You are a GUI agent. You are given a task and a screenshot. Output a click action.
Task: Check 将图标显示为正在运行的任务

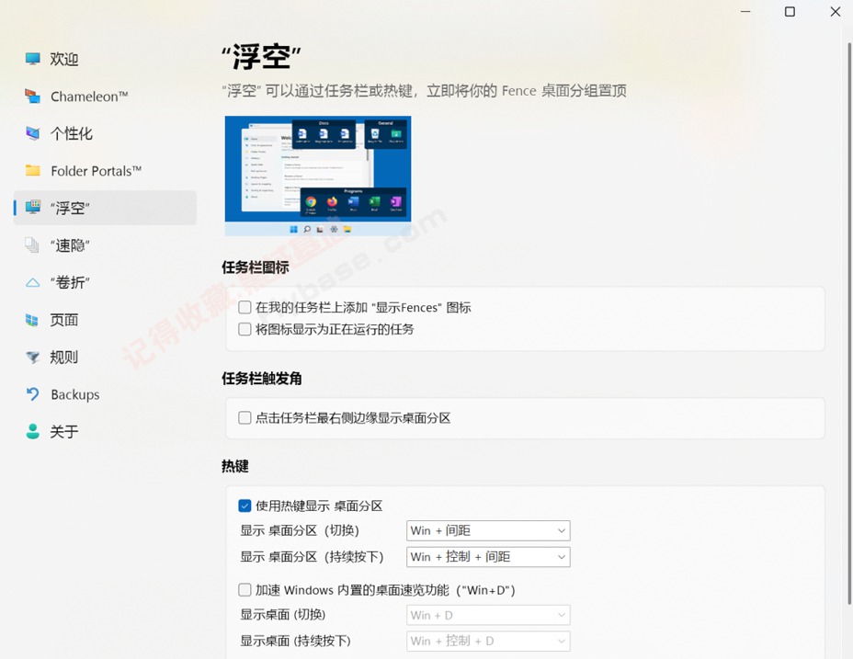(245, 329)
